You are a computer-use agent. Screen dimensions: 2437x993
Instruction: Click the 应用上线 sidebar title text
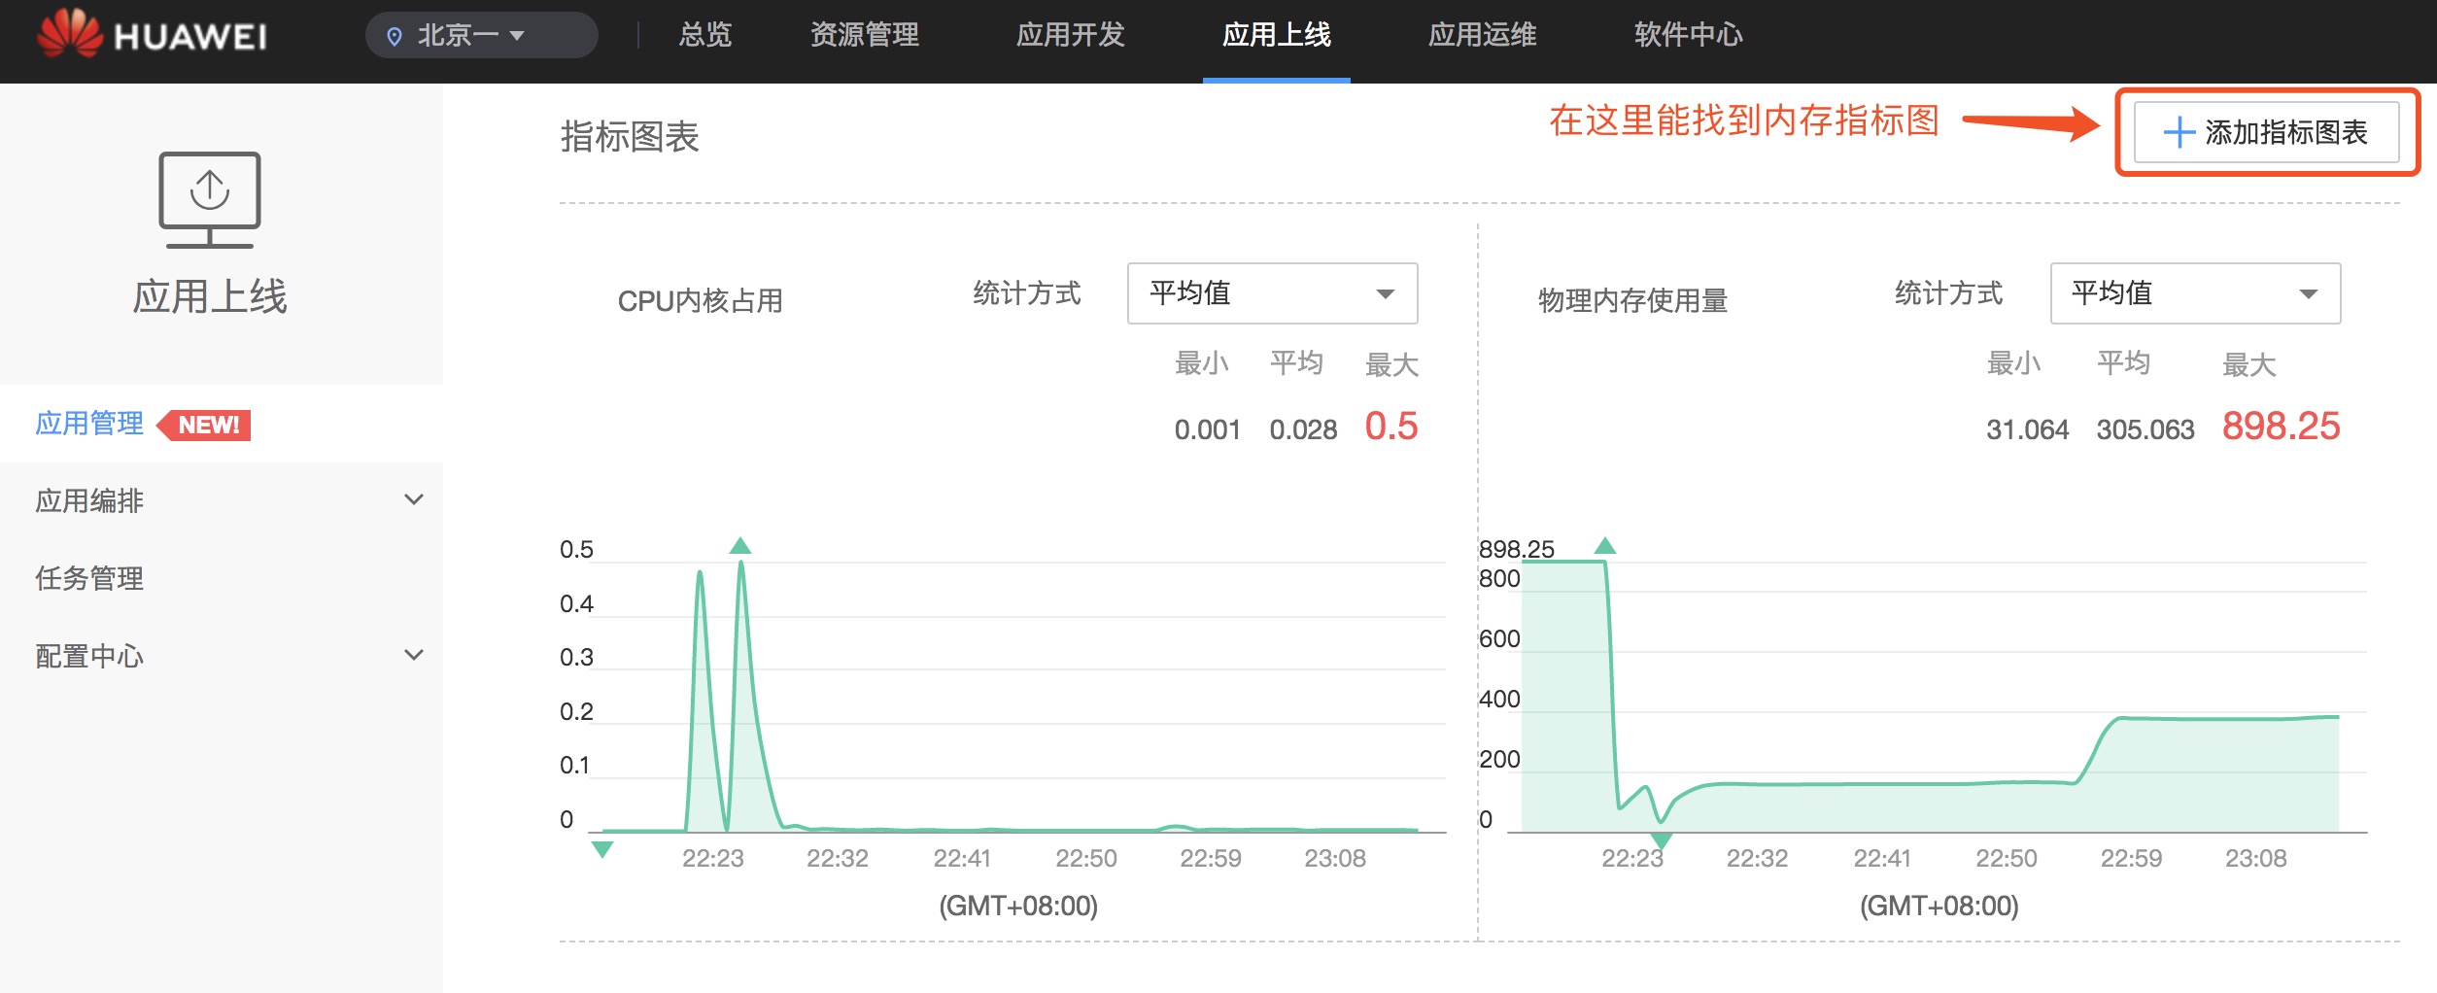tap(210, 296)
